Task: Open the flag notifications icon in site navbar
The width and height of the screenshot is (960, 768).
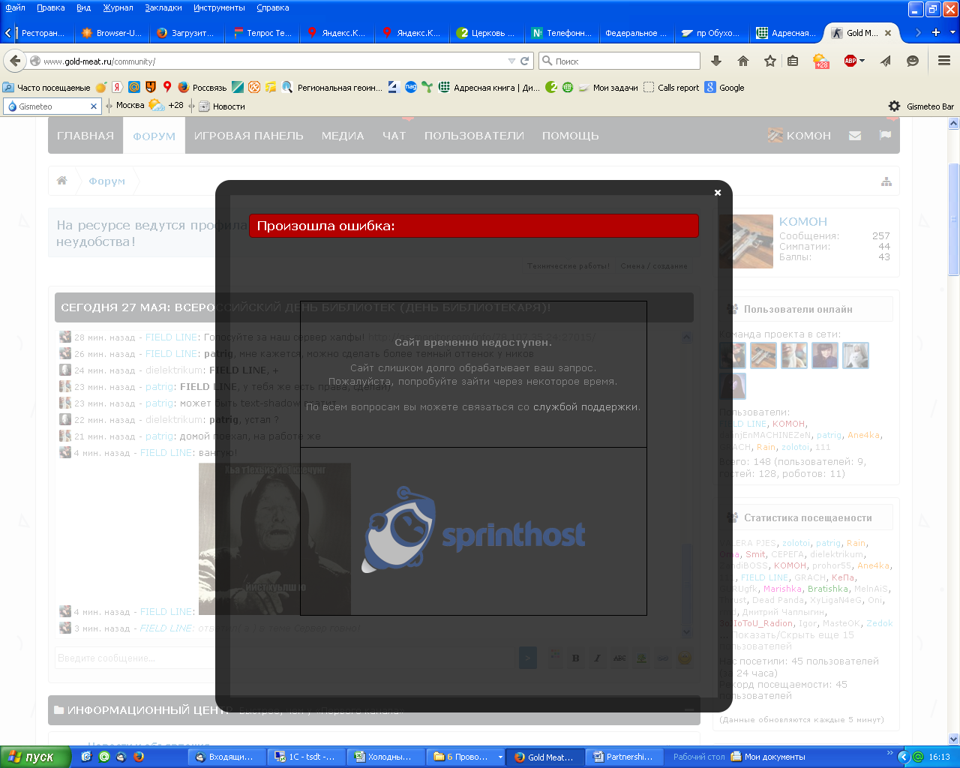Action: tap(885, 136)
